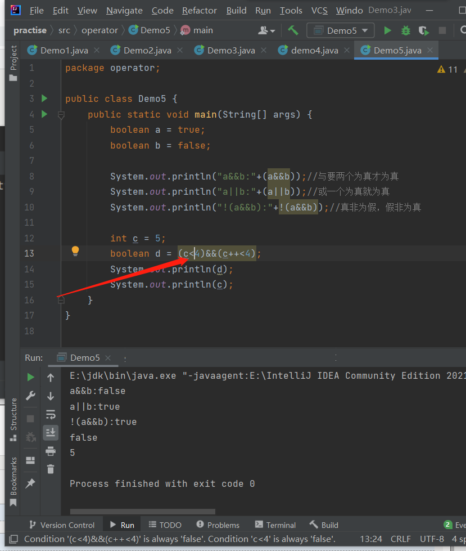Open the Run menu
Screen dimensions: 466x551
tap(263, 11)
